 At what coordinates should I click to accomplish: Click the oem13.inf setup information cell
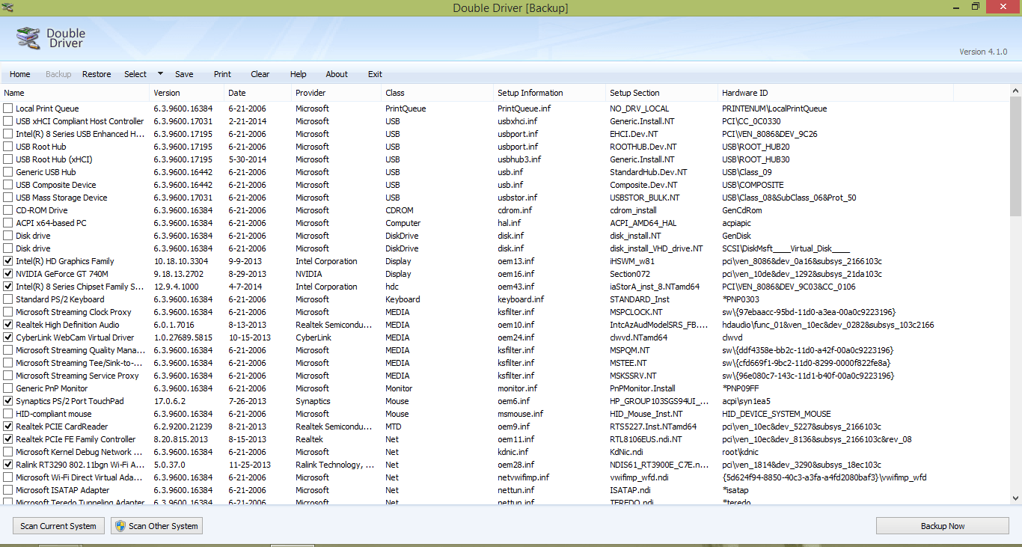(515, 261)
